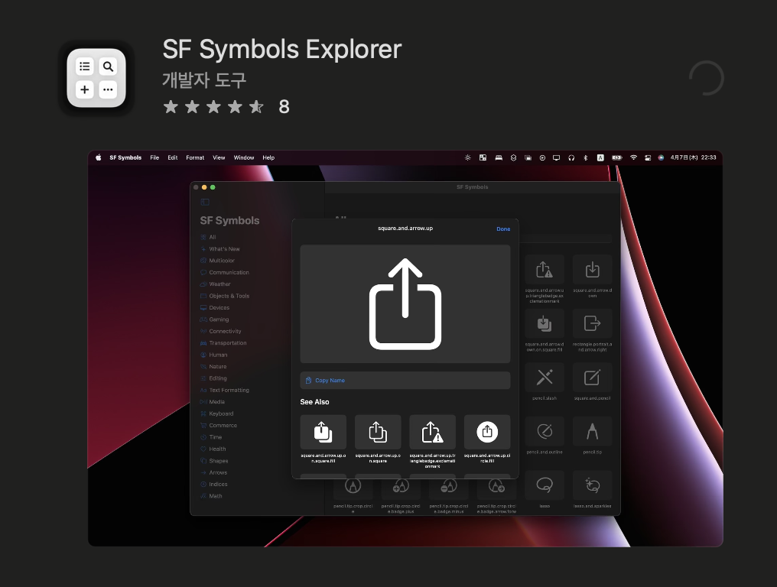This screenshot has width=777, height=587.
Task: Select the Shapes category
Action: pyautogui.click(x=214, y=461)
